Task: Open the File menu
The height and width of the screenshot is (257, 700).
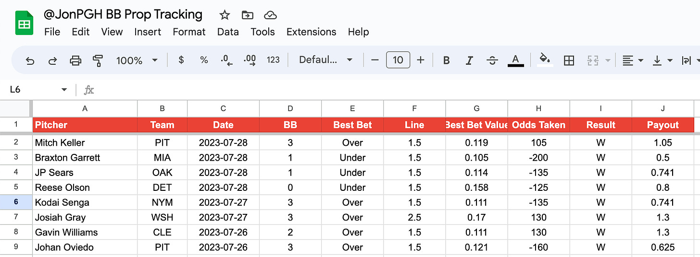Action: coord(52,32)
